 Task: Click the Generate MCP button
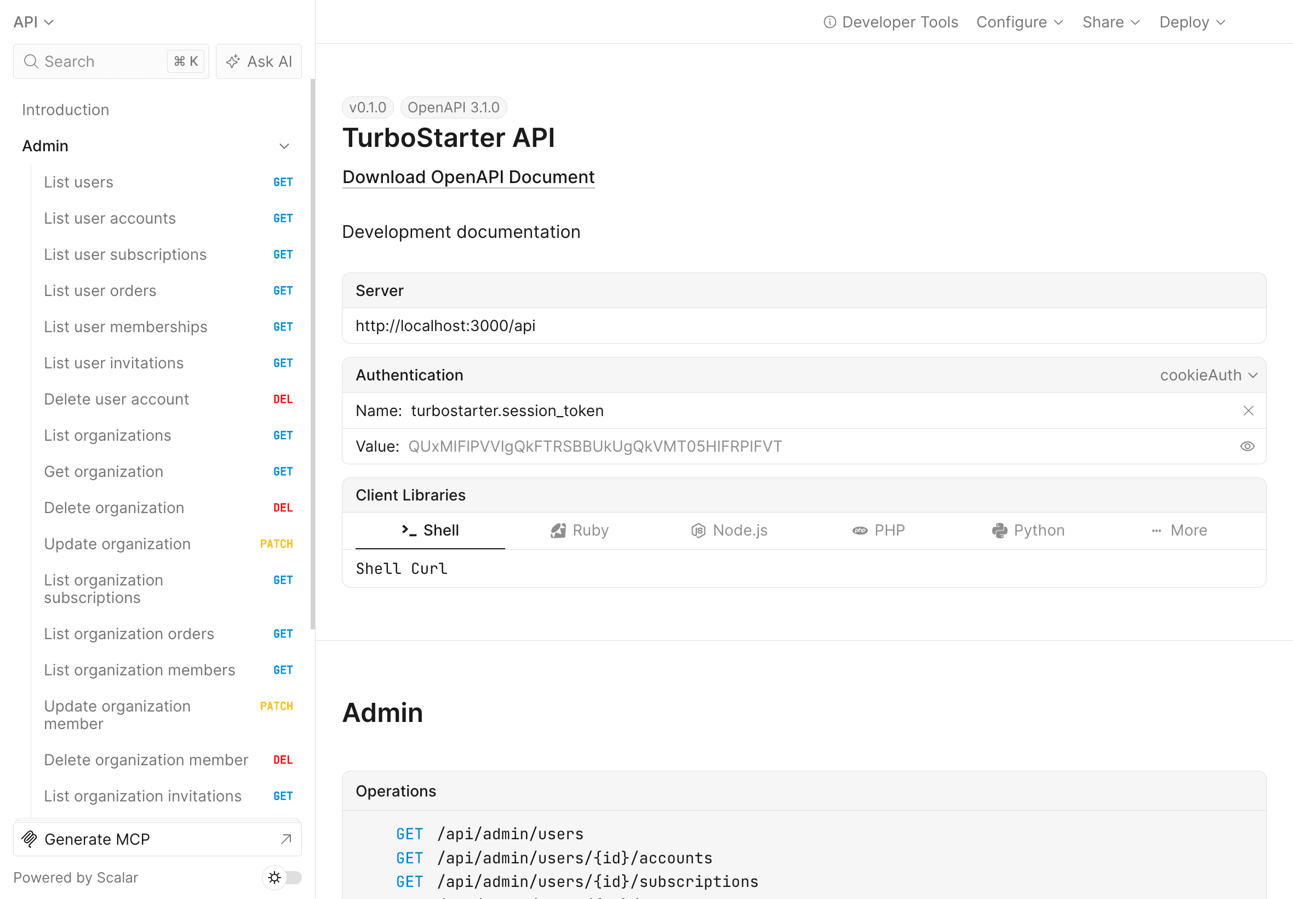(x=158, y=839)
